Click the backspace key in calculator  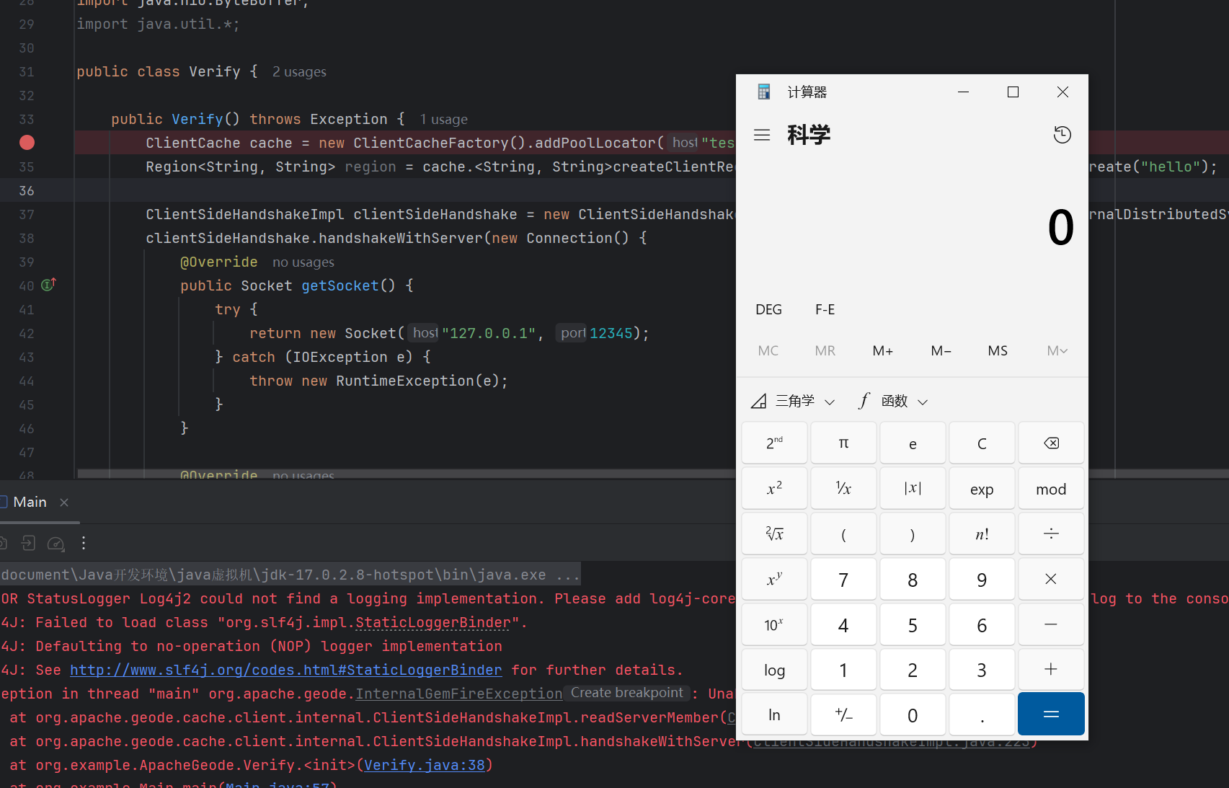tap(1051, 443)
